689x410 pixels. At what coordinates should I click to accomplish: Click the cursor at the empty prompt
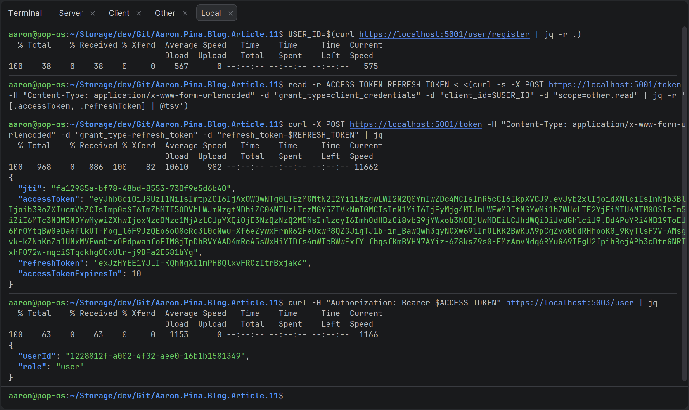coord(290,396)
